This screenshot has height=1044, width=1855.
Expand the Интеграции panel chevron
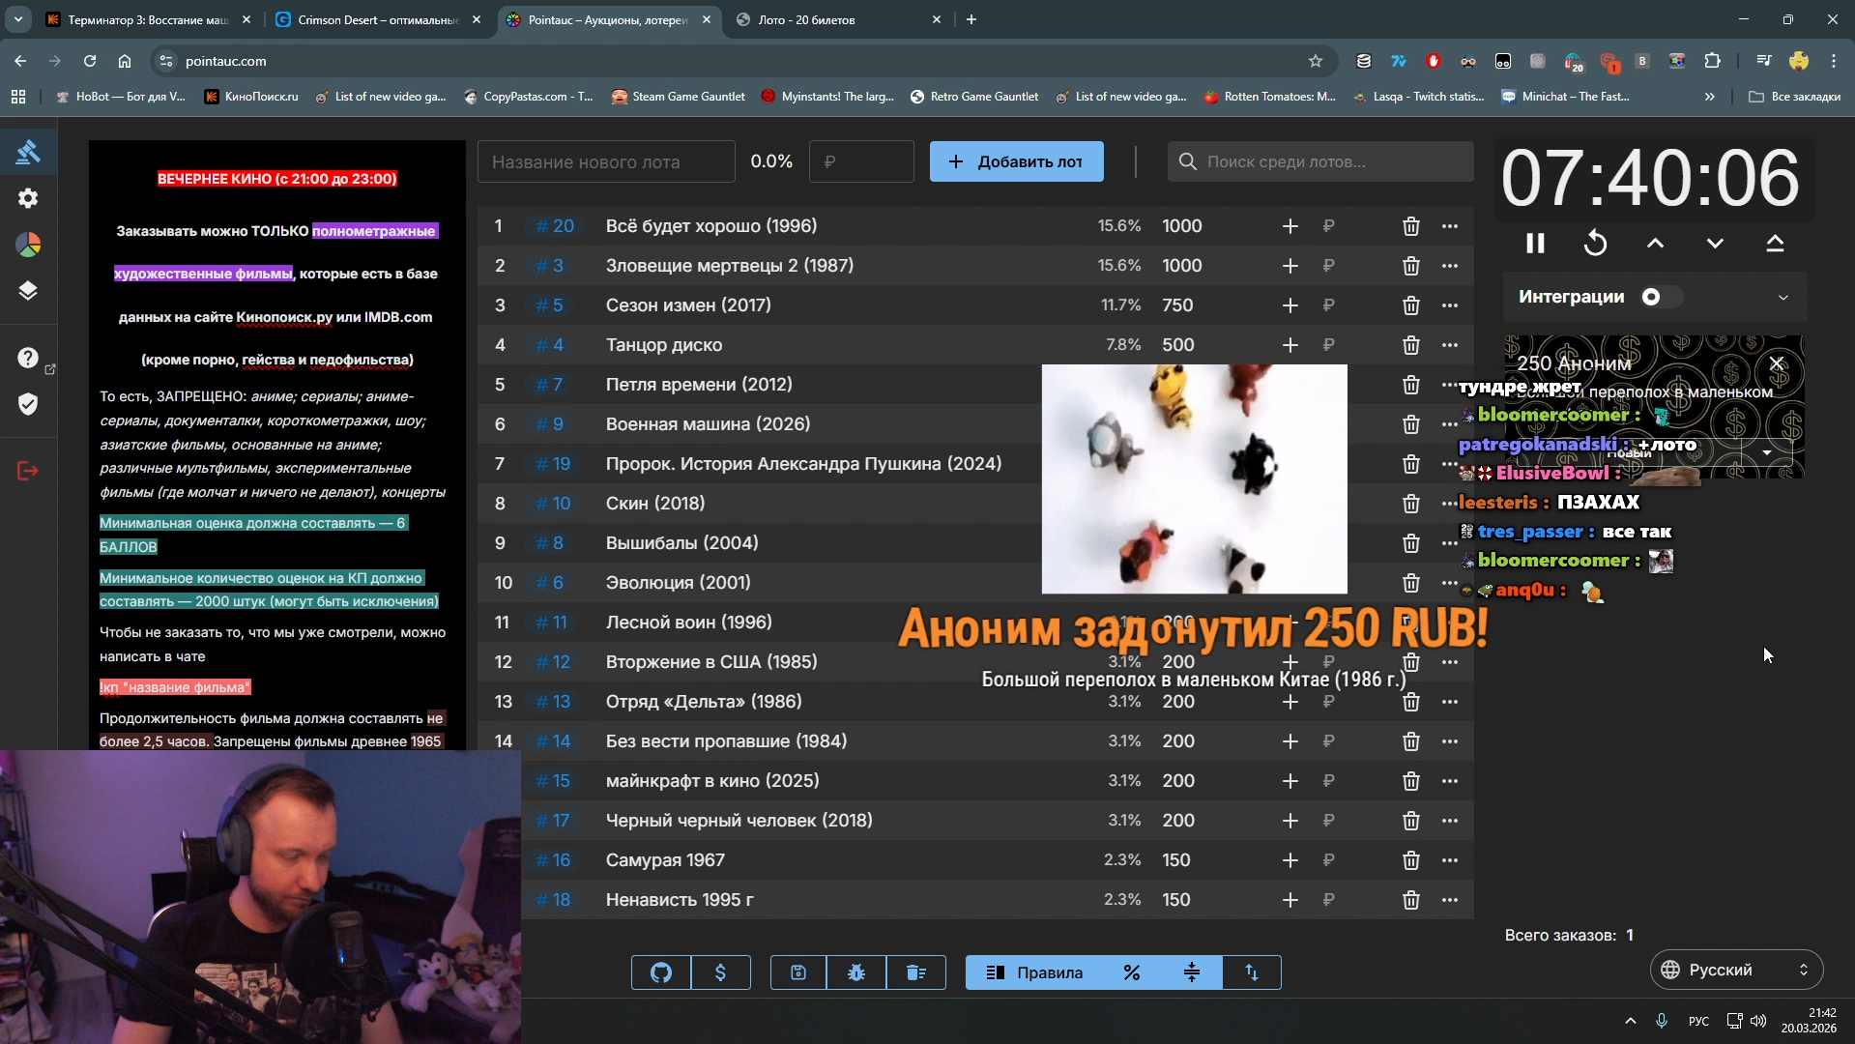[1783, 297]
